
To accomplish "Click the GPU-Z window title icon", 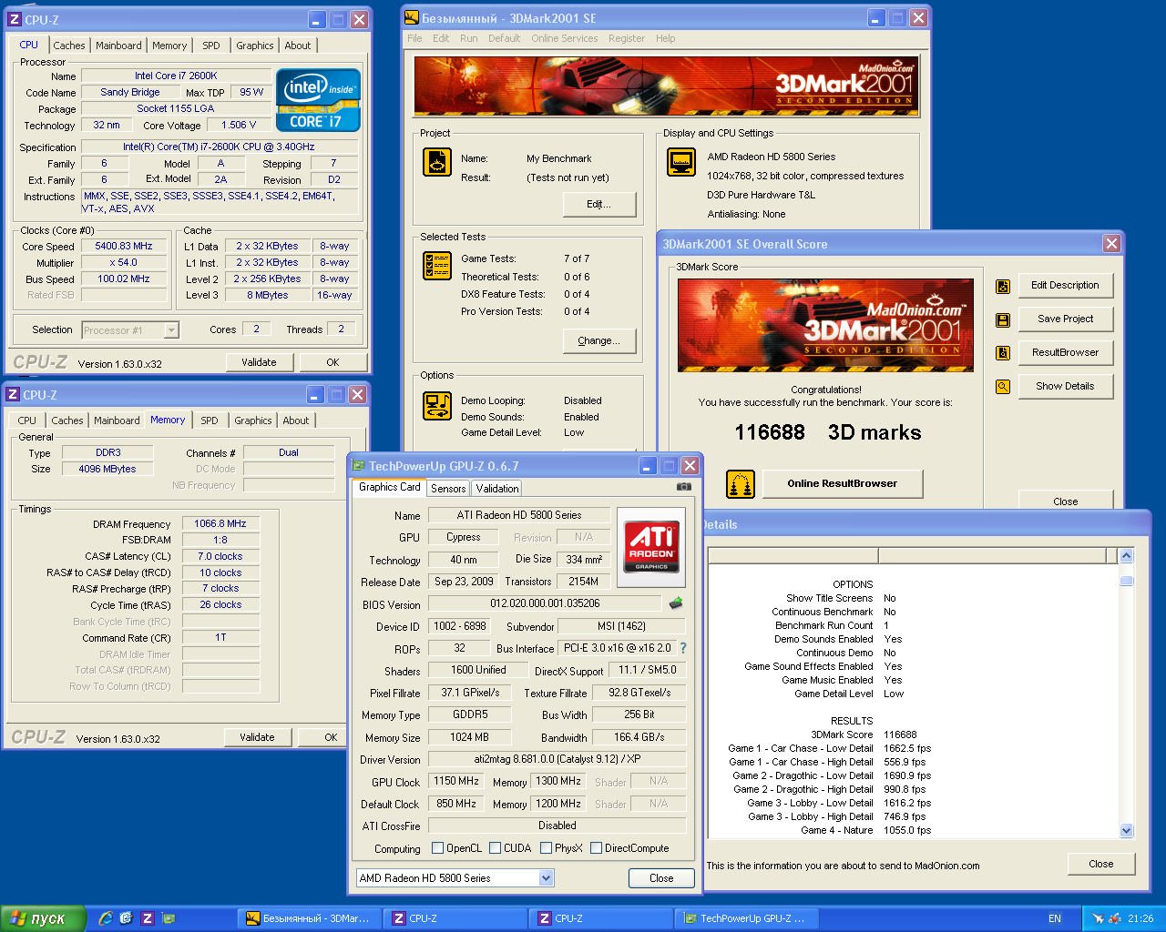I will (x=359, y=466).
